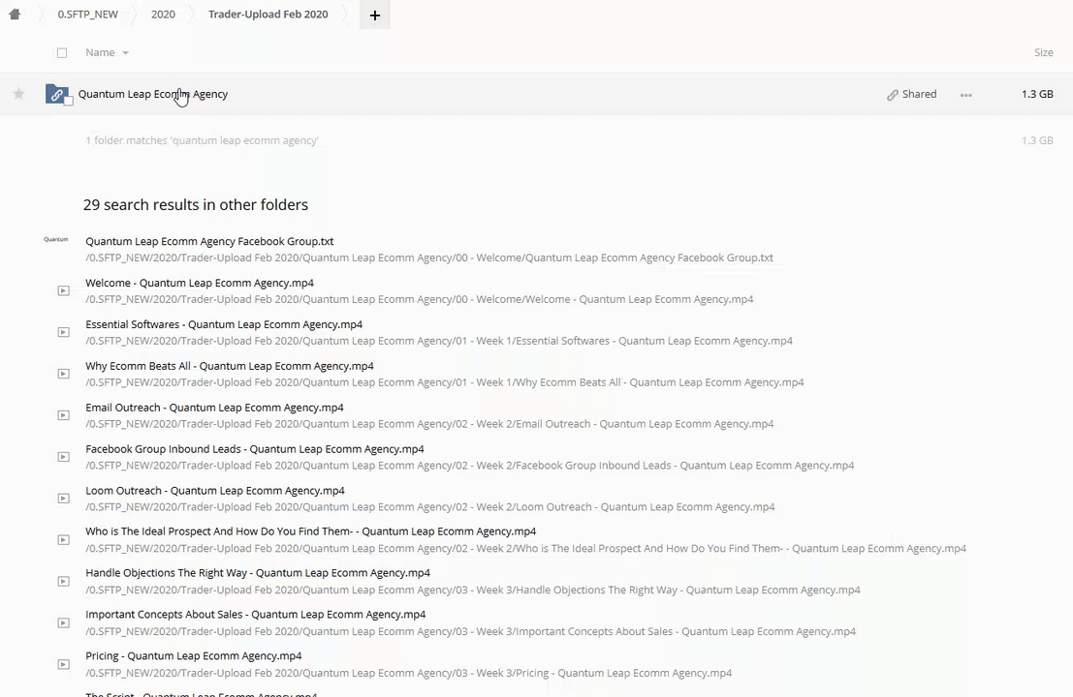Open Handle Objections The Right Way video
This screenshot has height=697, width=1073.
[x=258, y=573]
